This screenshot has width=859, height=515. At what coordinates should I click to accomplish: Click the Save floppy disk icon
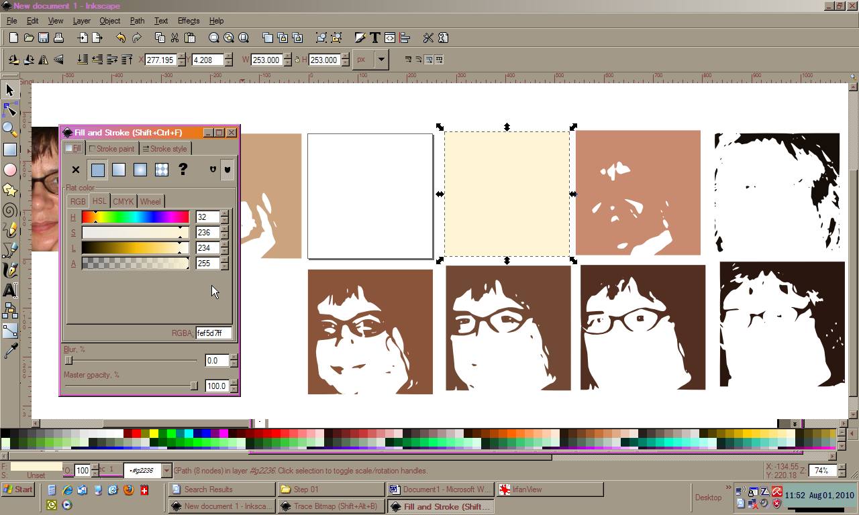(43, 38)
